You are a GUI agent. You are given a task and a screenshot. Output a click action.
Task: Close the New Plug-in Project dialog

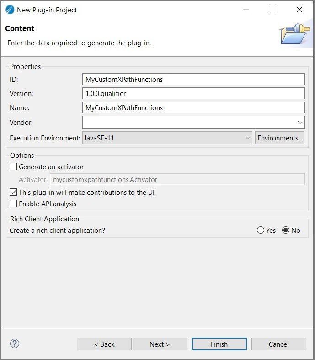click(x=299, y=10)
